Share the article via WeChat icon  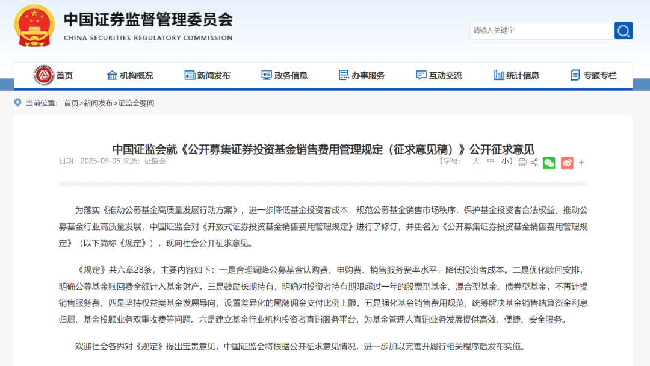549,163
